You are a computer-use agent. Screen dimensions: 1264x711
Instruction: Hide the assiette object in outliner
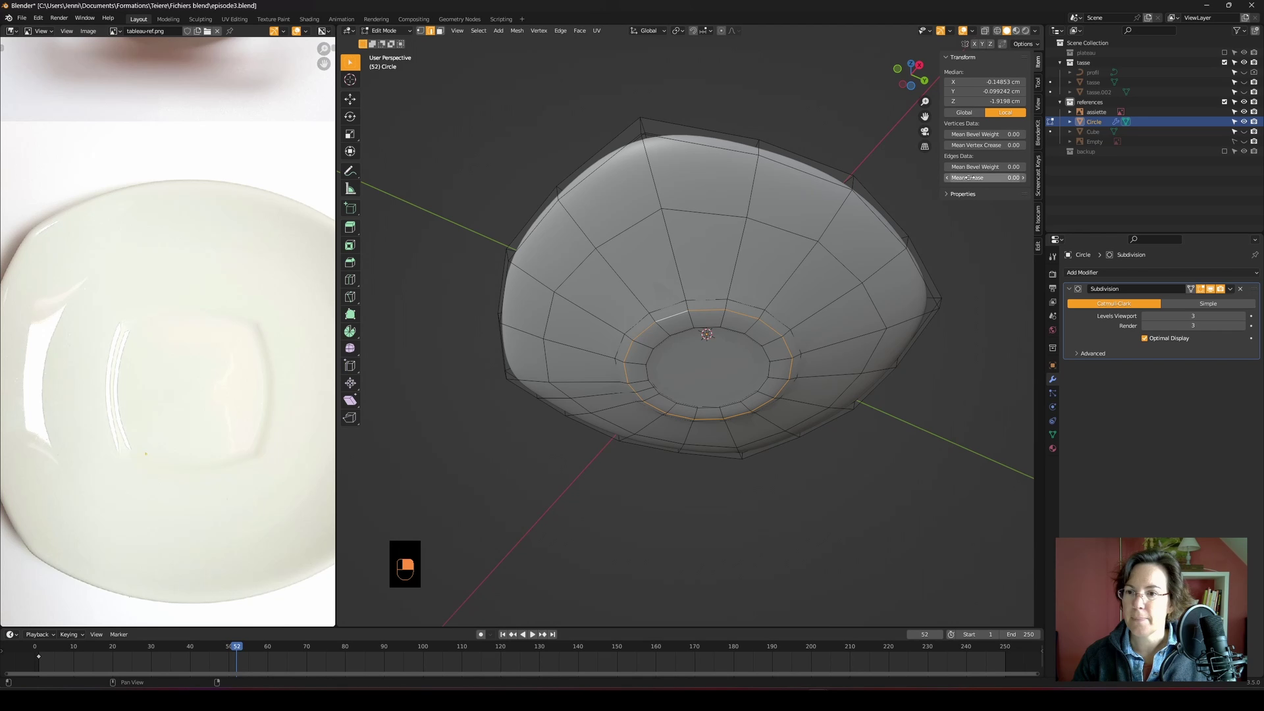coord(1244,112)
